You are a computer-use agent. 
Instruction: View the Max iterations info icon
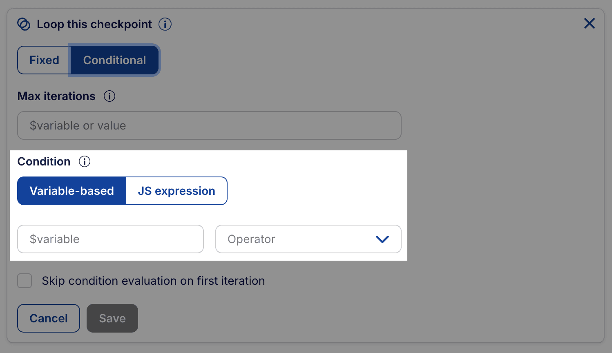pyautogui.click(x=109, y=96)
